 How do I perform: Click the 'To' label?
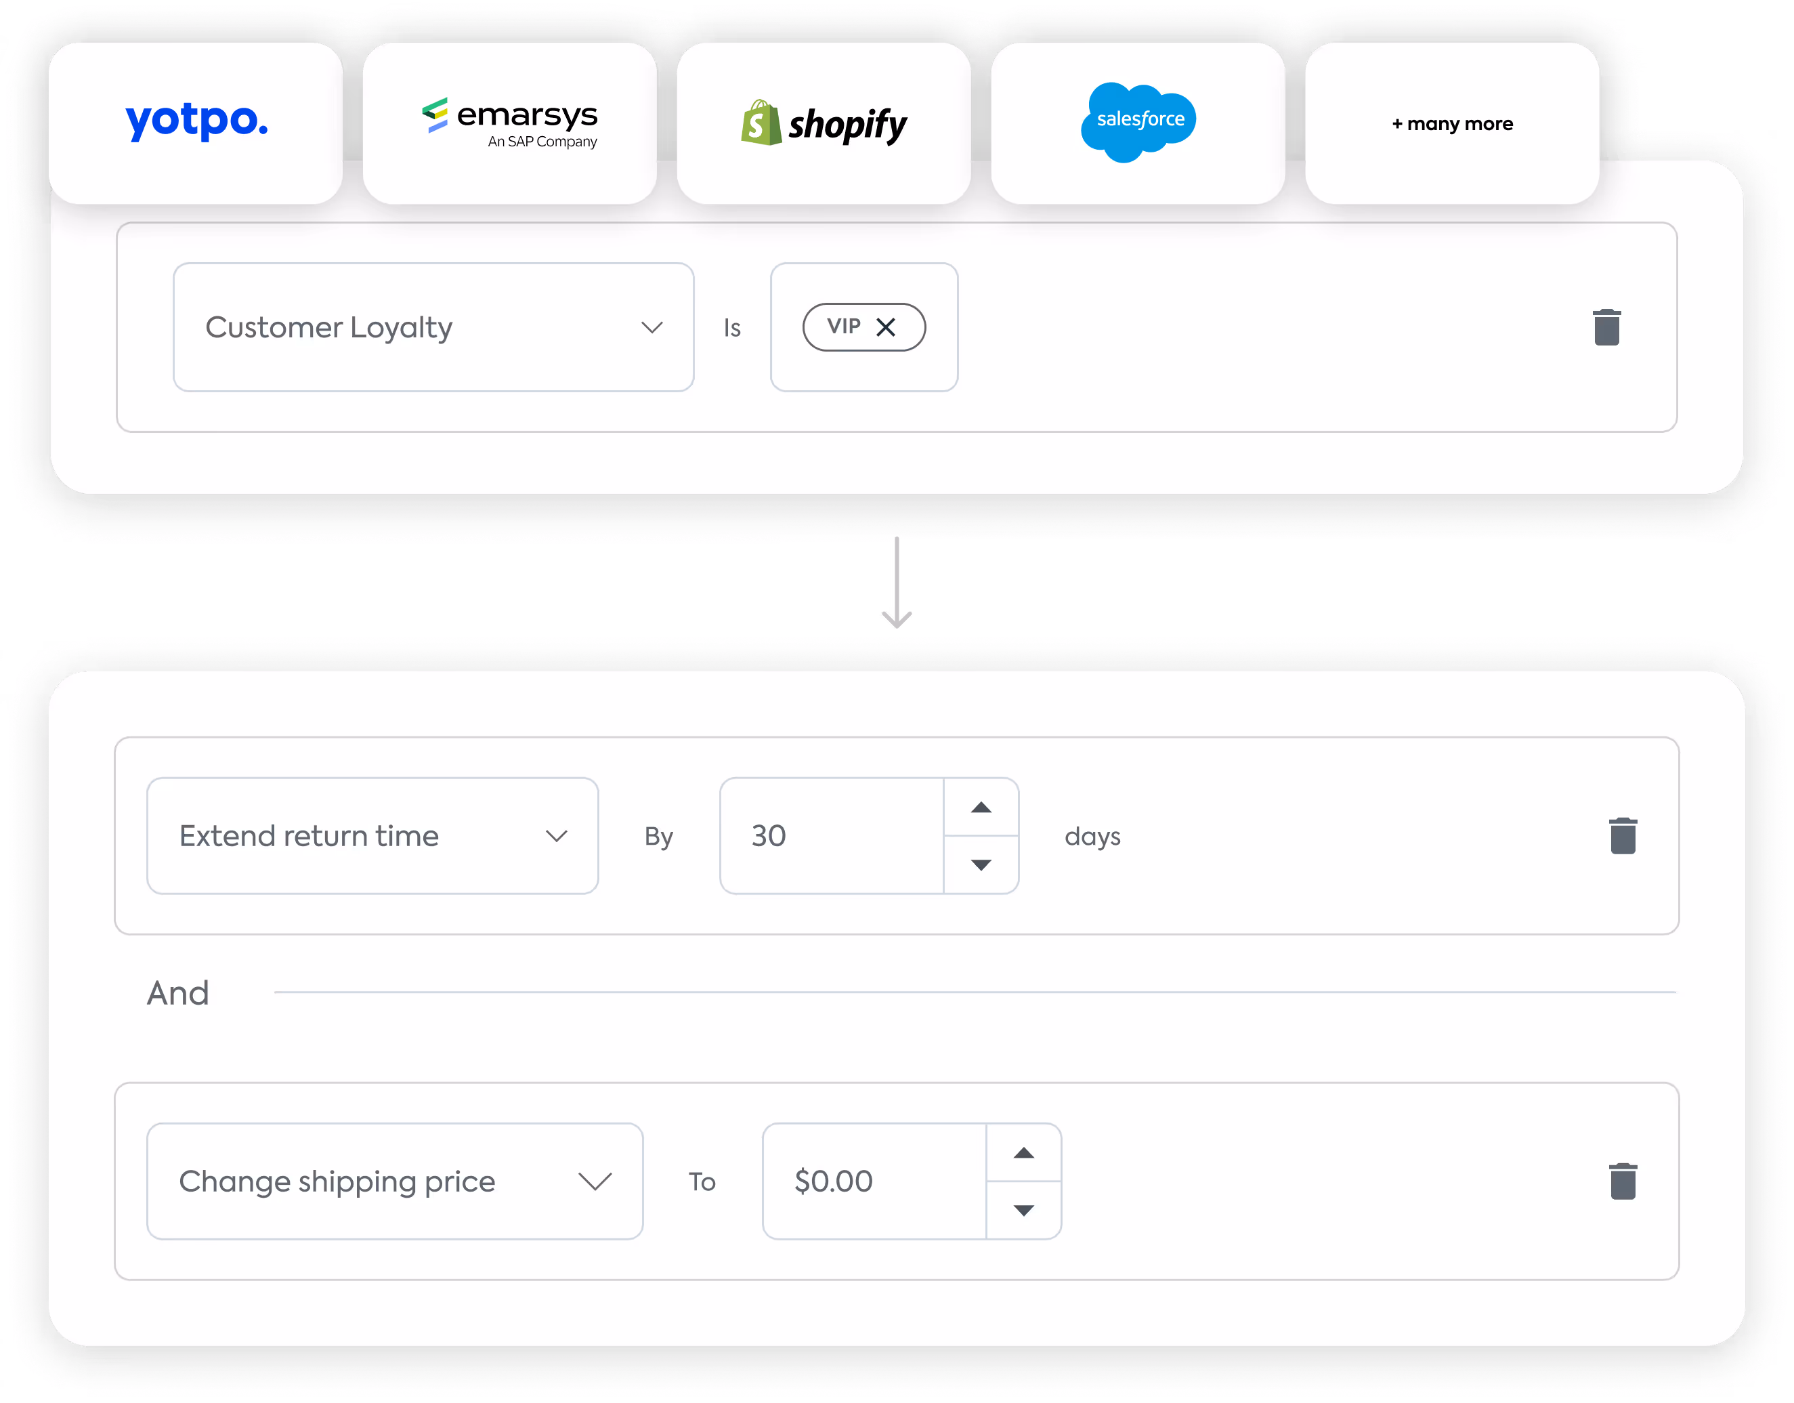(x=702, y=1182)
